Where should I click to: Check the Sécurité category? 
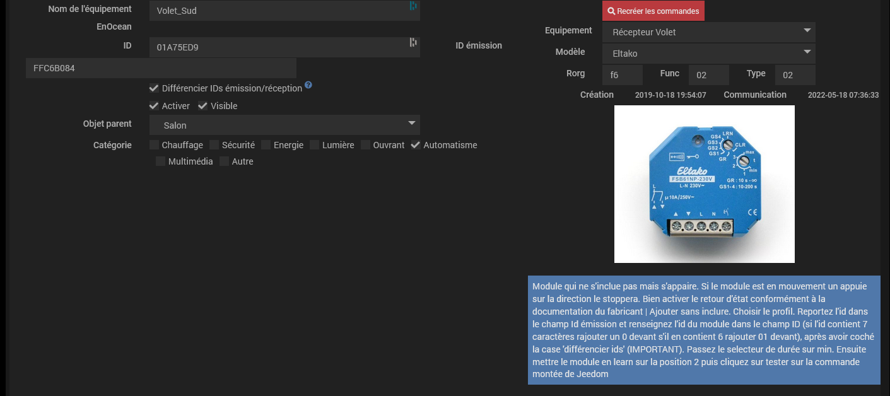214,145
